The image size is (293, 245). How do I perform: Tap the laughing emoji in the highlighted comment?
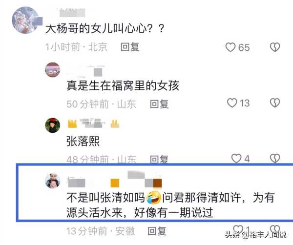pos(154,198)
